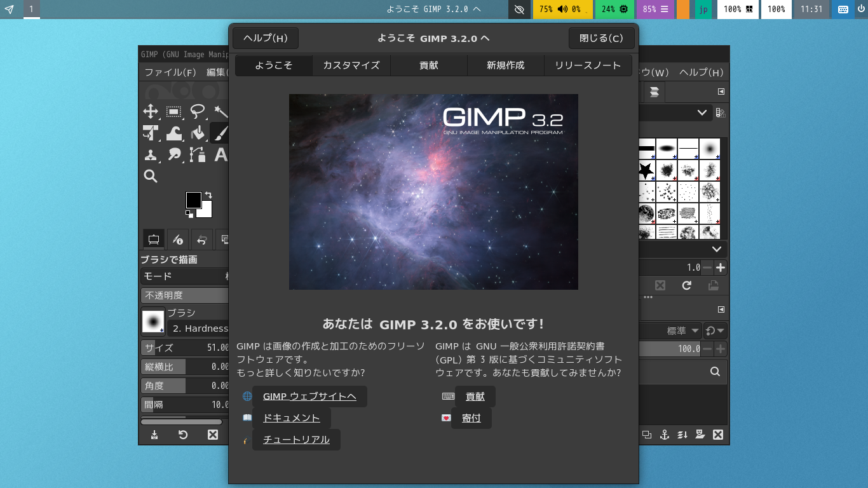868x488 pixels.
Task: Open the power menu in top bar
Action: pos(861,10)
